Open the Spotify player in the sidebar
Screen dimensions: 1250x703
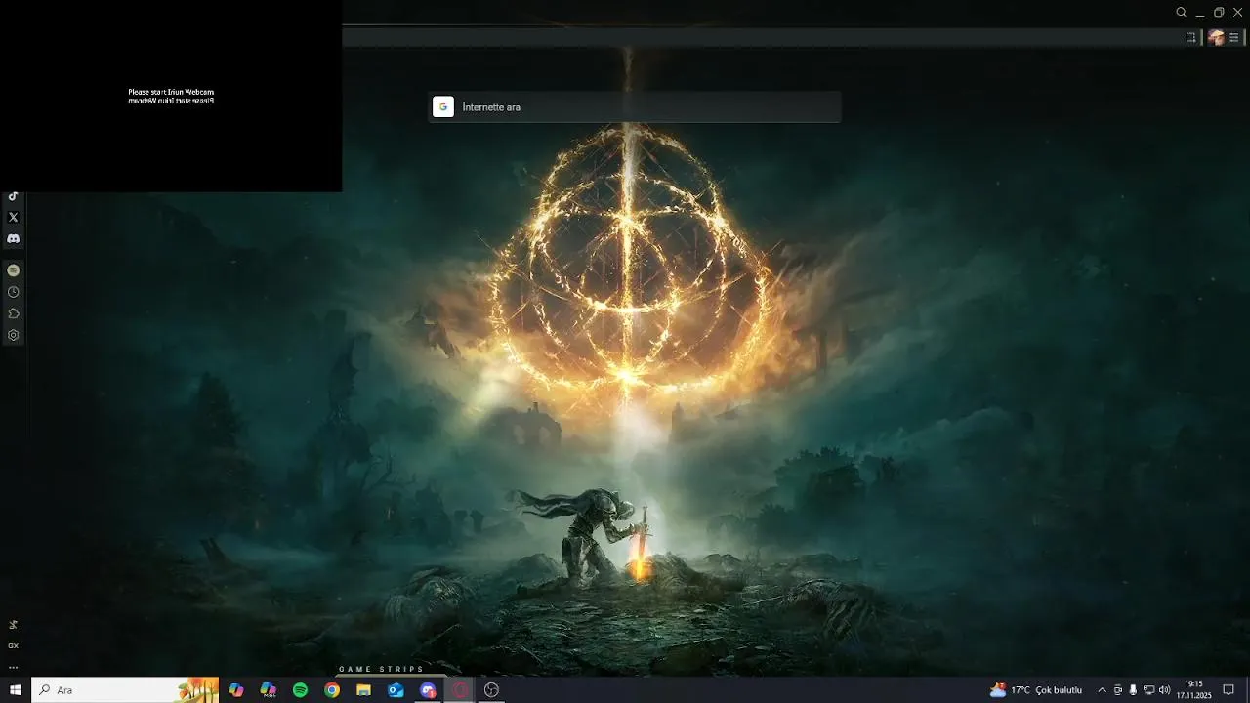click(x=14, y=270)
